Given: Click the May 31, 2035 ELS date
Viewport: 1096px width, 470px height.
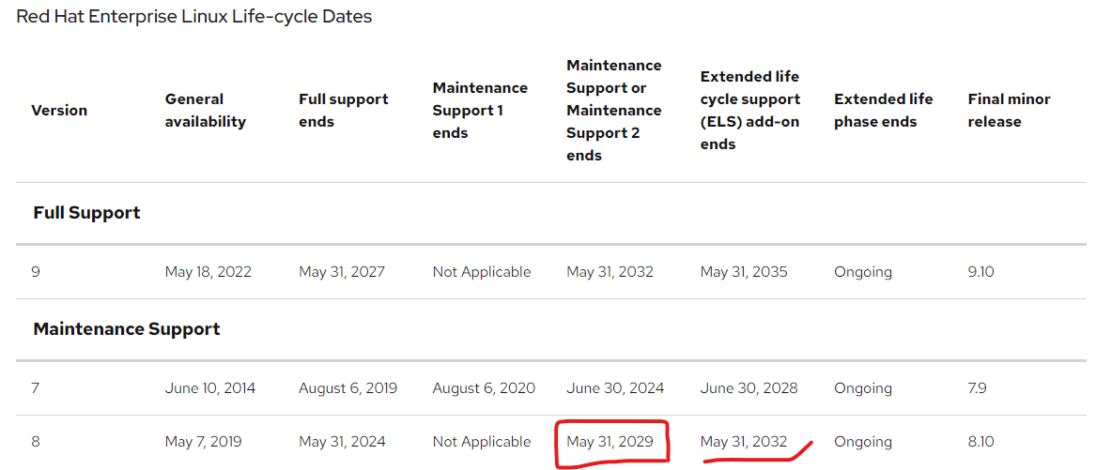Looking at the screenshot, I should coord(744,272).
